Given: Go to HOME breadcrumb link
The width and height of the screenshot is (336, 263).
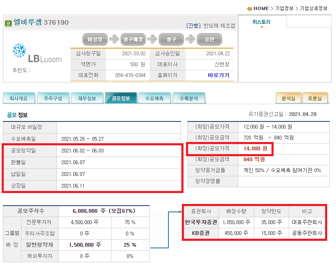Looking at the screenshot, I should 261,8.
